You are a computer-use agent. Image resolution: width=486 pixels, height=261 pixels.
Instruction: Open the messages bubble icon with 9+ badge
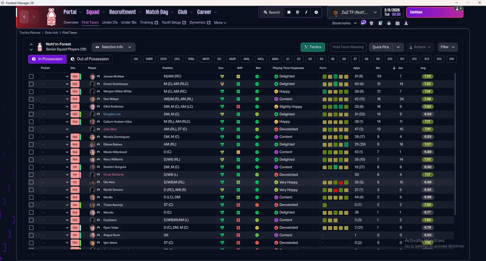[x=363, y=23]
